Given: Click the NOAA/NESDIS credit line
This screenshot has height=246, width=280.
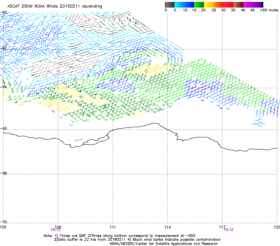Looking at the screenshot, I should coord(163,244).
